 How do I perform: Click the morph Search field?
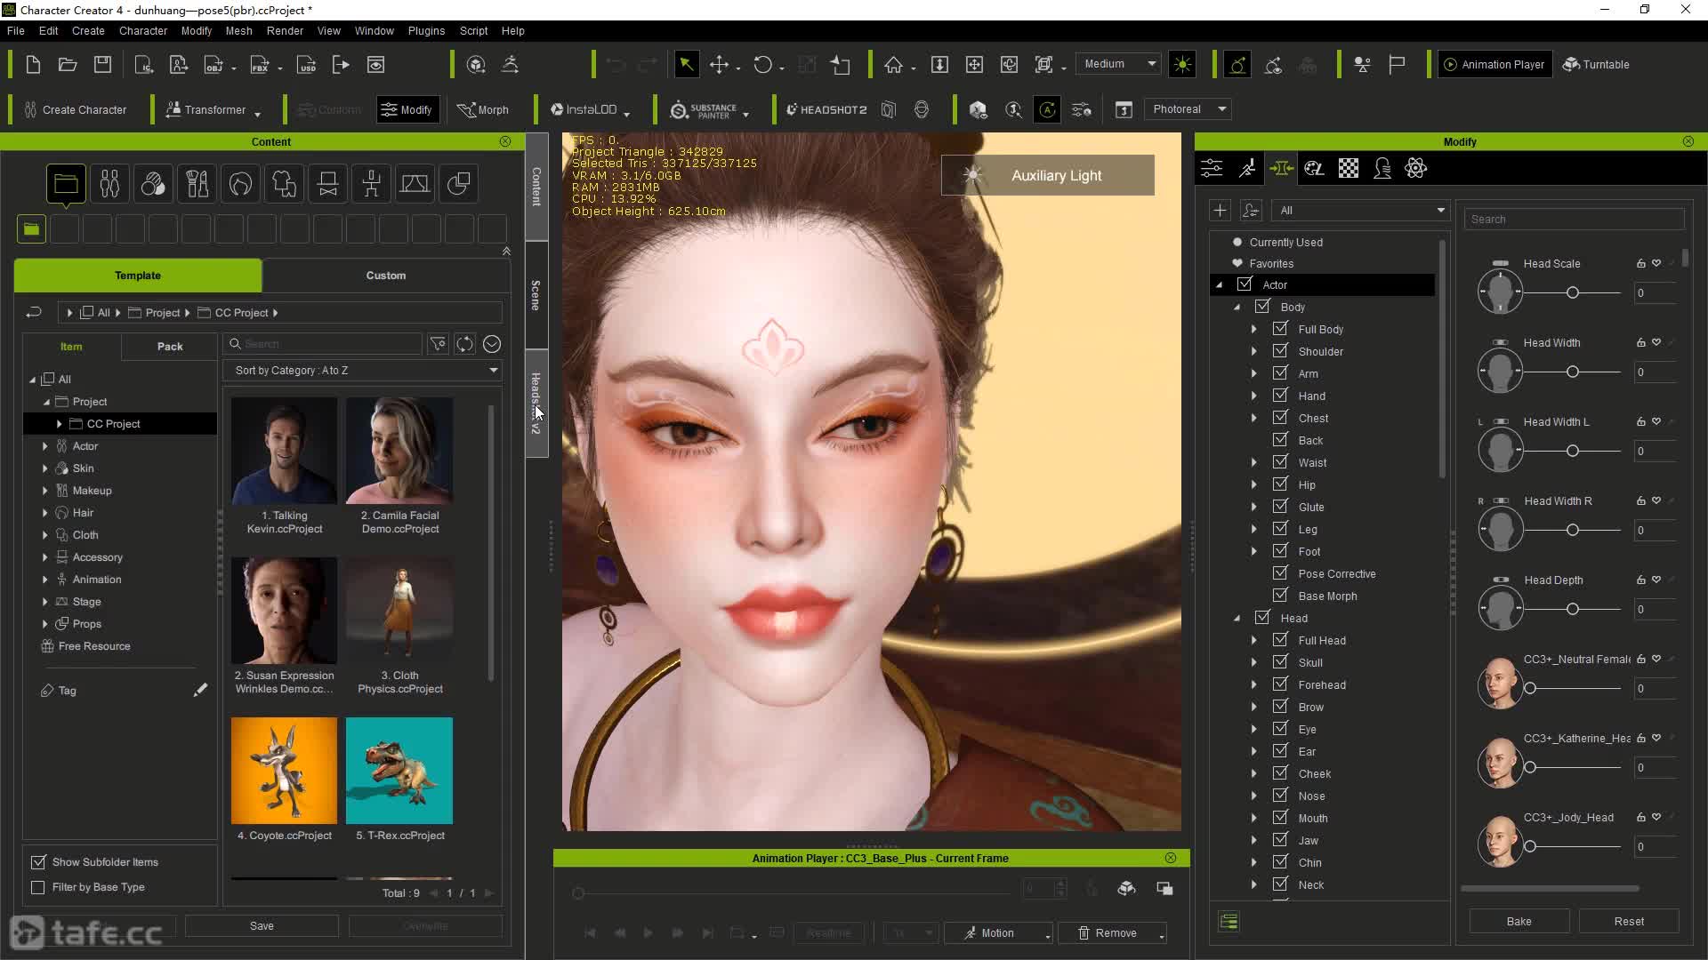click(1575, 219)
